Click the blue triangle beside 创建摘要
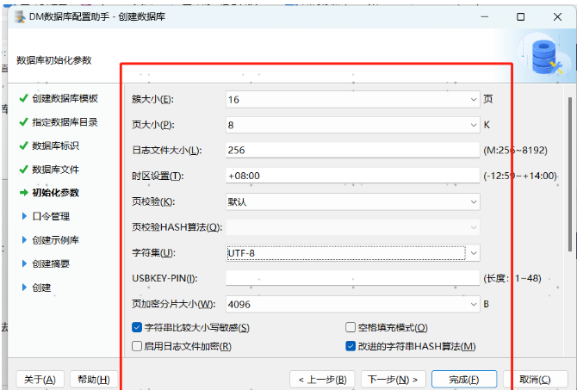 pos(24,263)
